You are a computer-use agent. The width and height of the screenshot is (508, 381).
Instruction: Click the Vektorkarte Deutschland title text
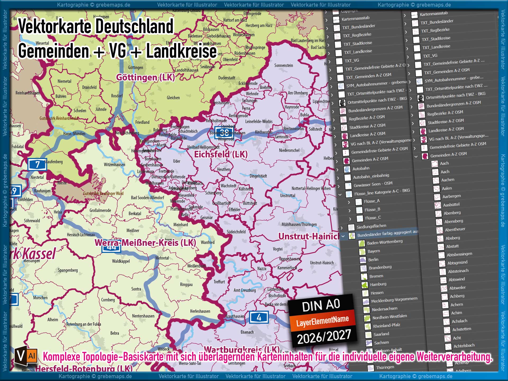point(96,26)
